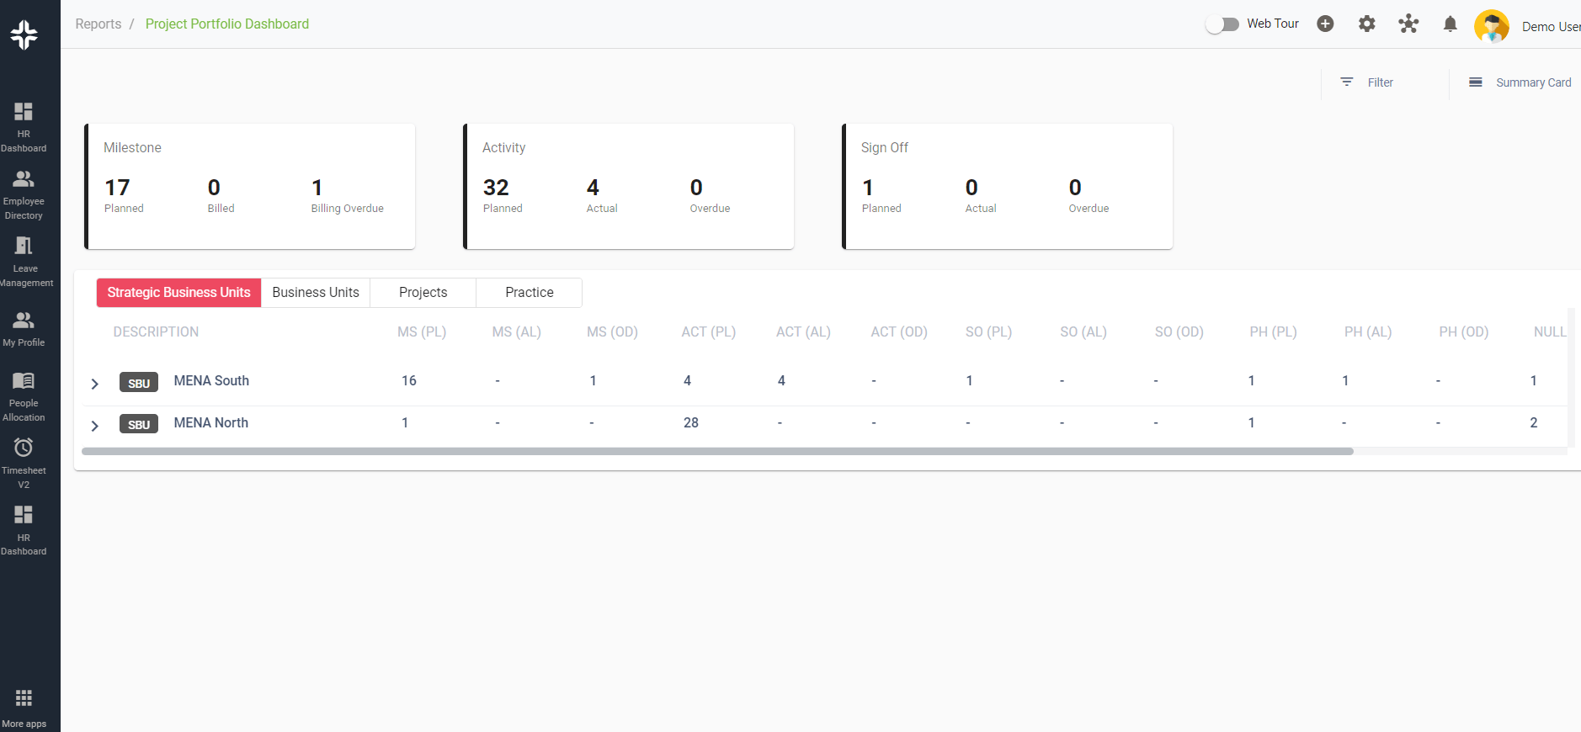This screenshot has height=732, width=1581.
Task: Click the notifications bell icon
Action: 1450,24
